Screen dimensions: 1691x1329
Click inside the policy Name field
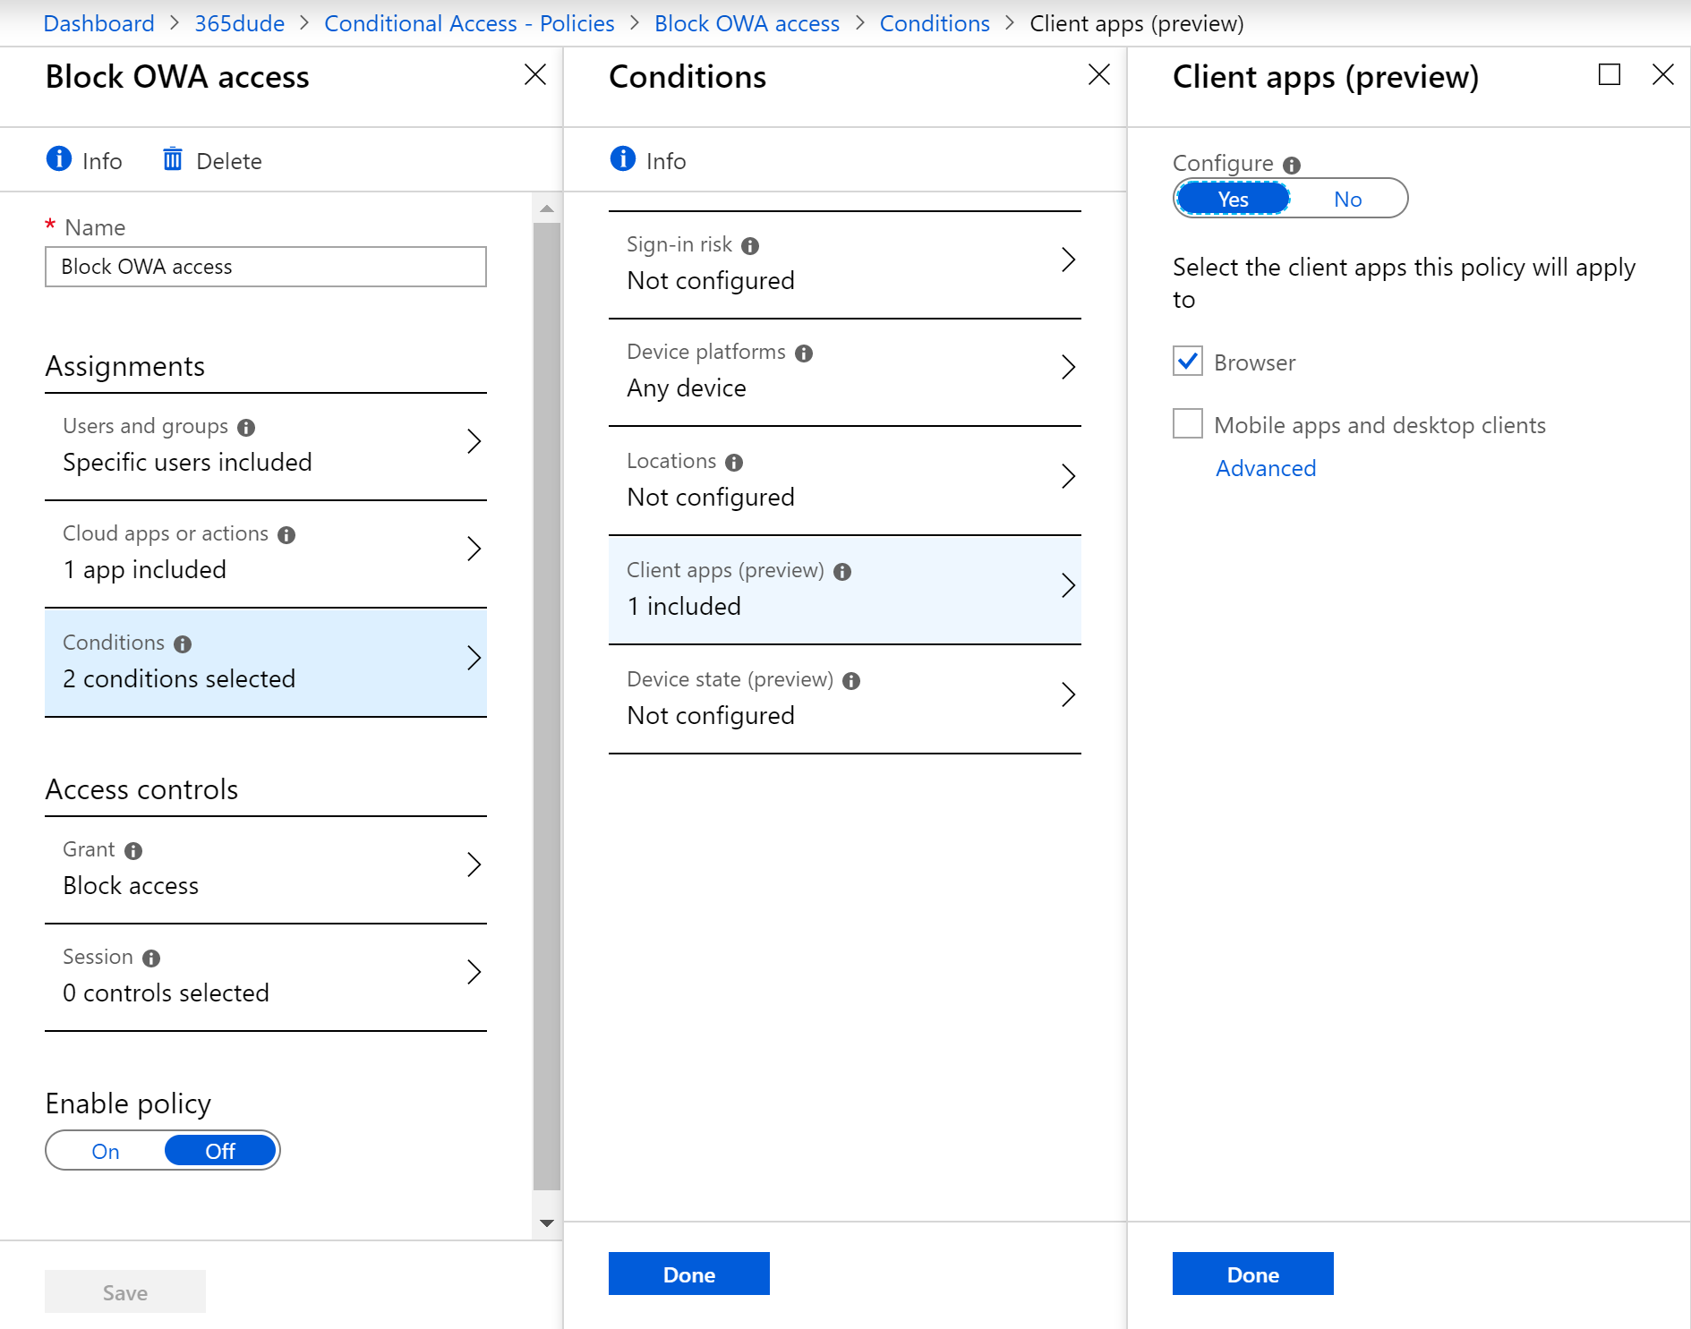click(x=266, y=267)
